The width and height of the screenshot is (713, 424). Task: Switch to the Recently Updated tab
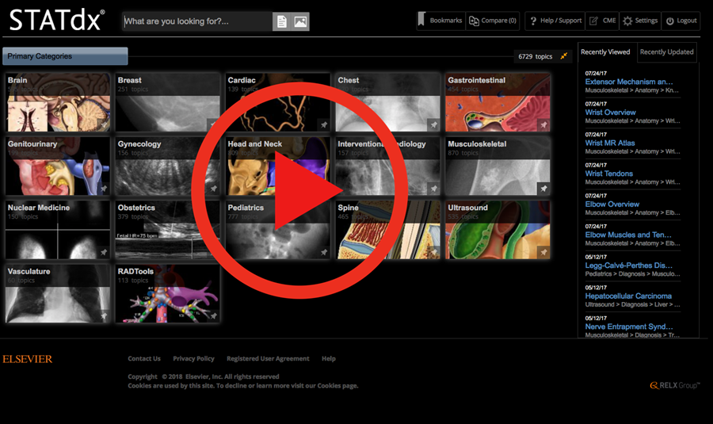(666, 52)
